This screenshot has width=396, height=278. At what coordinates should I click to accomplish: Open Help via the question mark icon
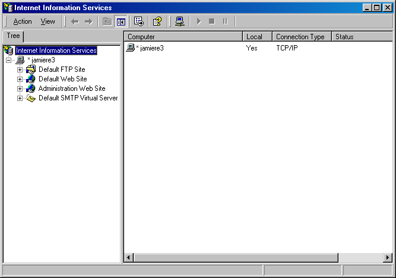coord(157,22)
